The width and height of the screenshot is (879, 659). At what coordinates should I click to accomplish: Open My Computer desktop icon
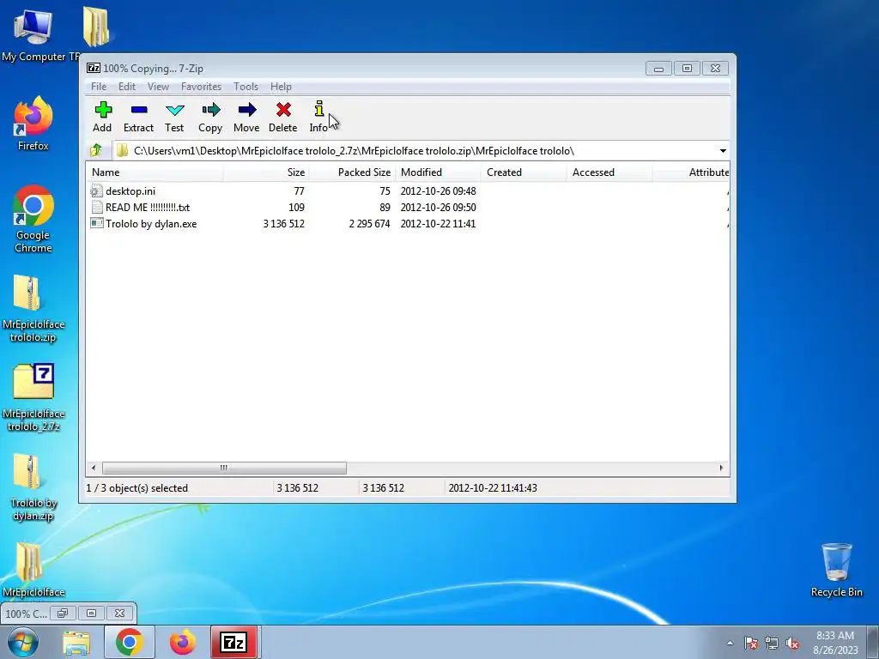[x=33, y=35]
